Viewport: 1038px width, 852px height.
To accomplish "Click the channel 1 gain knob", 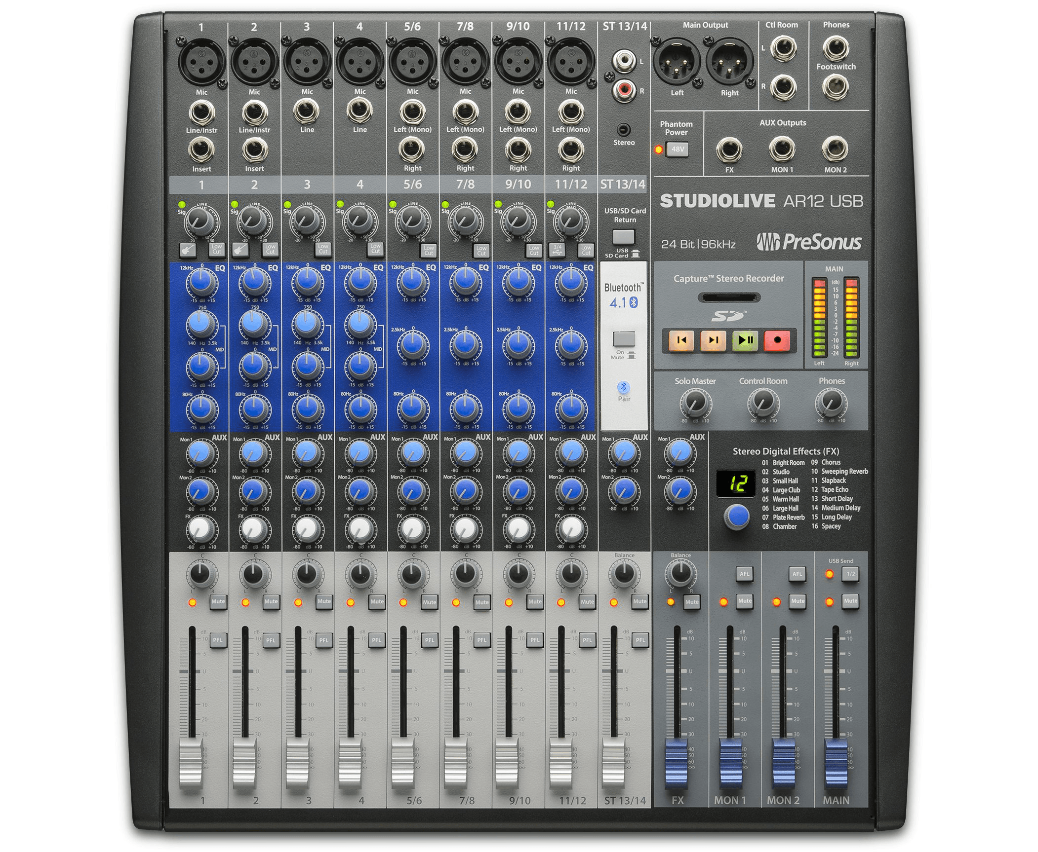I will [x=199, y=222].
